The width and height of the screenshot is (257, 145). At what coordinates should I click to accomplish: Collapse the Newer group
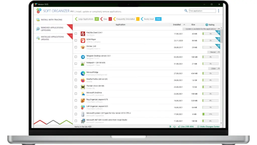[x=219, y=52]
